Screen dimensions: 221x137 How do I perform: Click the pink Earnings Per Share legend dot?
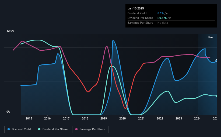[76, 129]
